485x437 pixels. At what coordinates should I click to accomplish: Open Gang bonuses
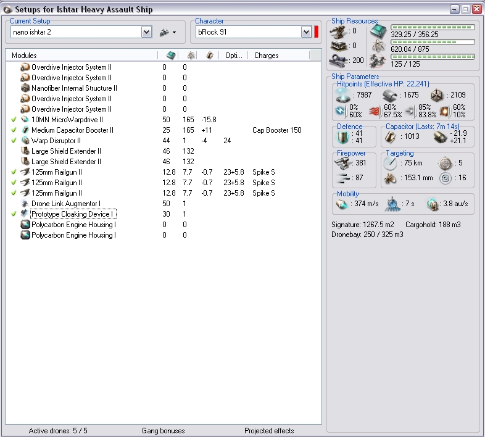(164, 431)
